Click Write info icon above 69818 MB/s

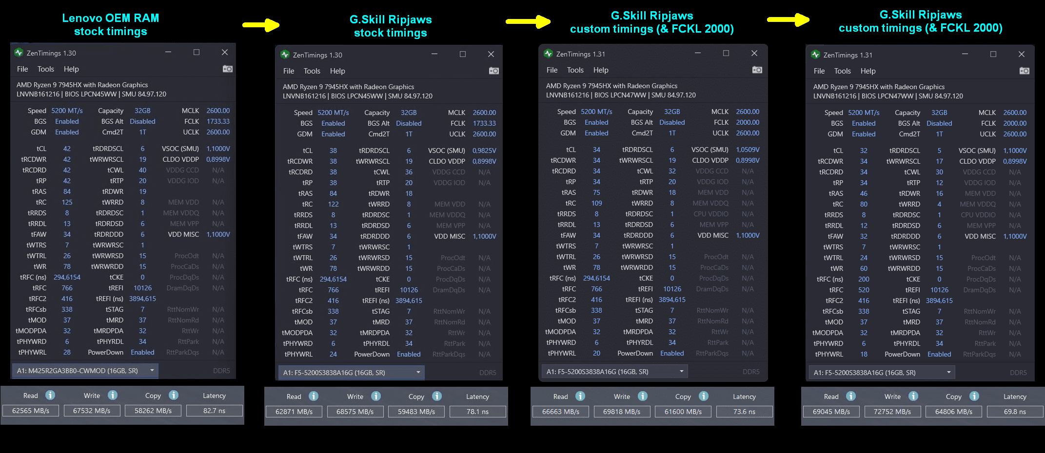point(643,396)
